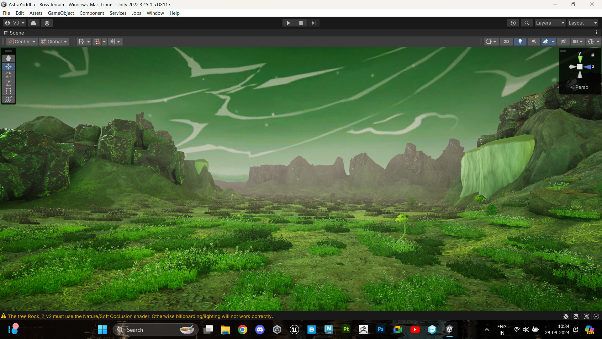This screenshot has height=339, width=602.
Task: Open the Edit menu
Action: click(x=20, y=13)
